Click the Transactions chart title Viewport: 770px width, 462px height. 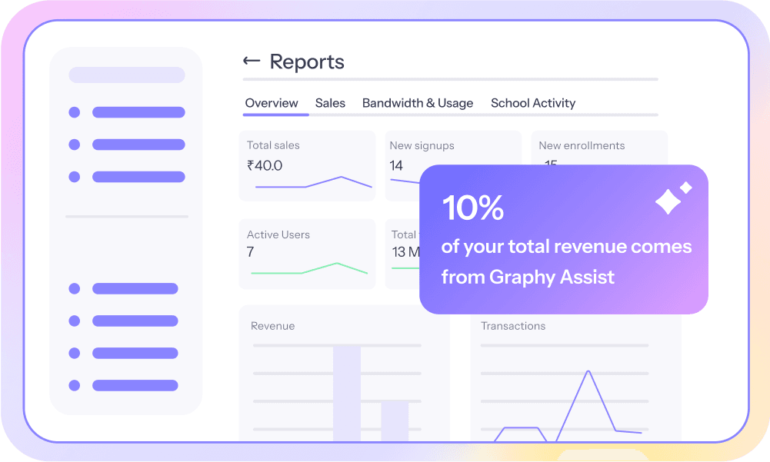pos(513,326)
